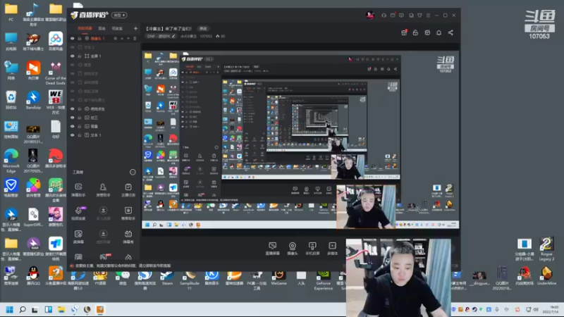The height and width of the screenshot is (317, 564).
Task: Open the hamburger menu in title bar
Action: pos(428,15)
